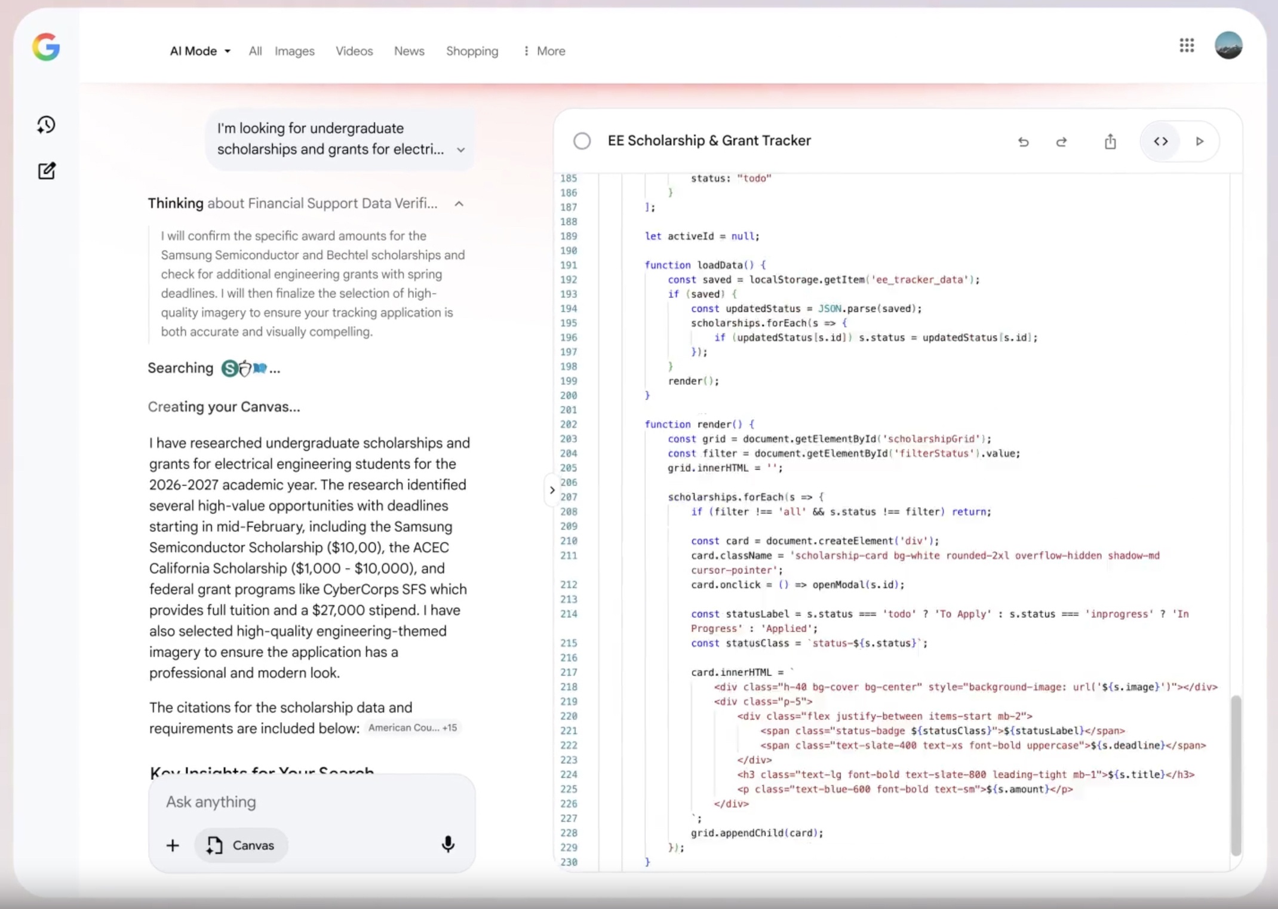Viewport: 1278px width, 909px height.
Task: Toggle the code view with </> switch
Action: coord(1160,142)
